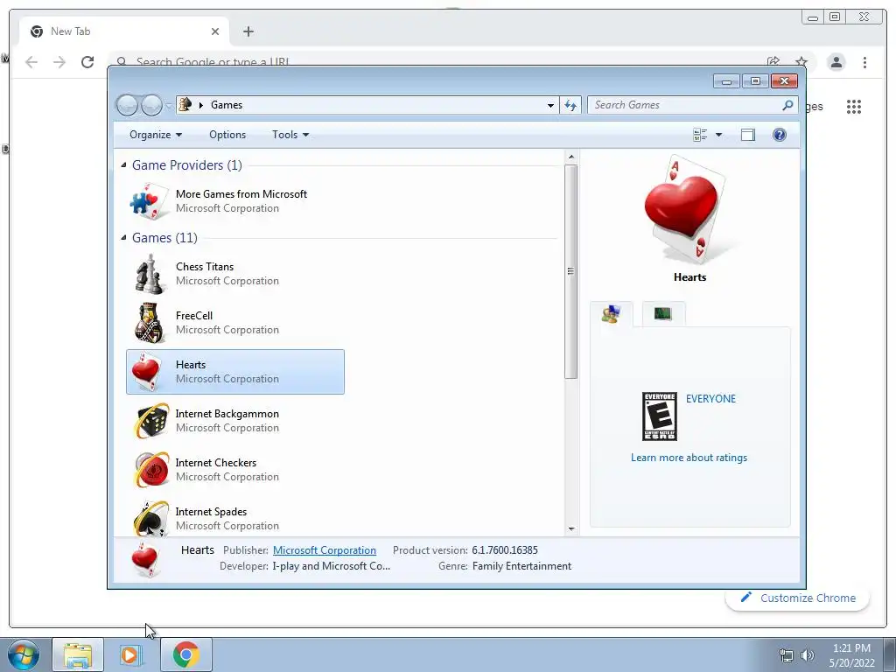
Task: Click the Chrome taskbar icon
Action: tap(185, 654)
